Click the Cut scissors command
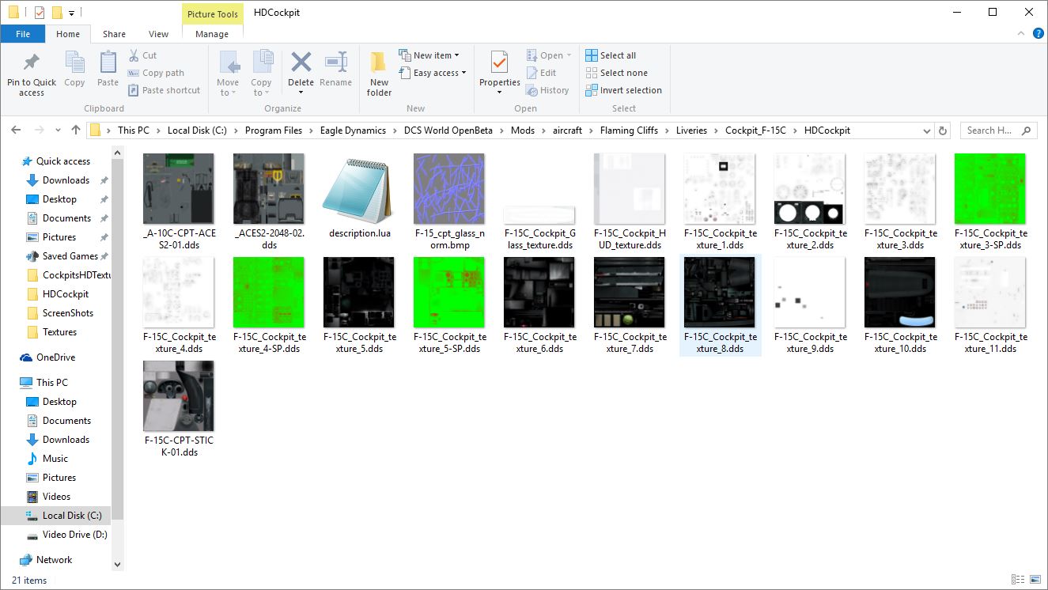This screenshot has height=590, width=1048. (x=142, y=55)
